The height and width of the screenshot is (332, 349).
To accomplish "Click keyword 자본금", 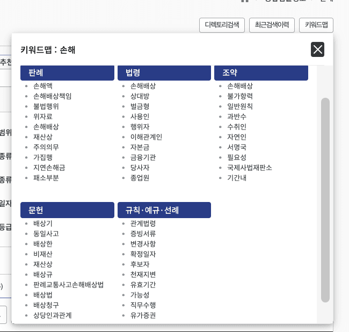I will tap(140, 147).
